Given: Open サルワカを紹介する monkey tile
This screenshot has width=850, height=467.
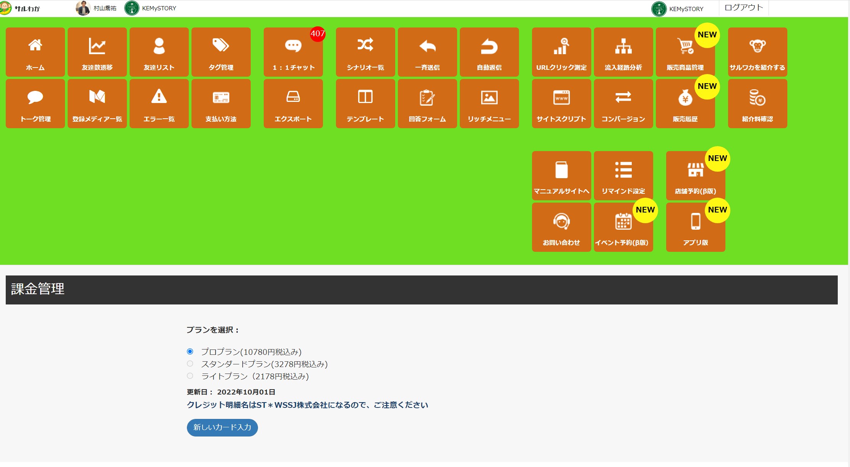Looking at the screenshot, I should click(758, 52).
